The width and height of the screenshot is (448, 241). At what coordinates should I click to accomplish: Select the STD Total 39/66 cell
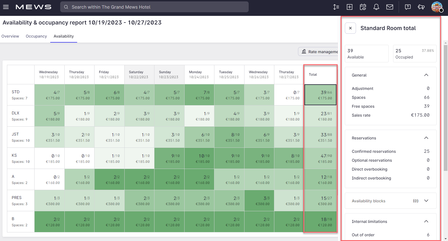point(320,95)
